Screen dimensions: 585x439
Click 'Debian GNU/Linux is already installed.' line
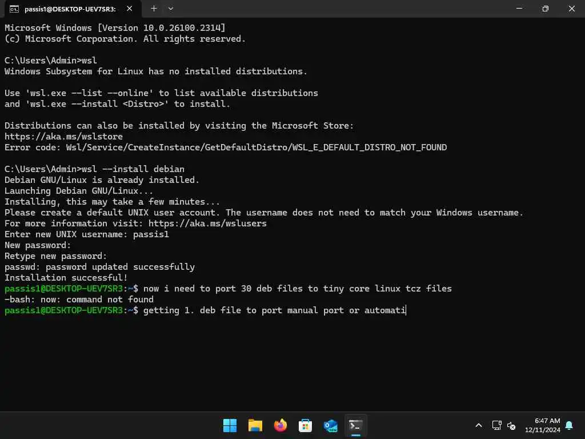(x=102, y=180)
